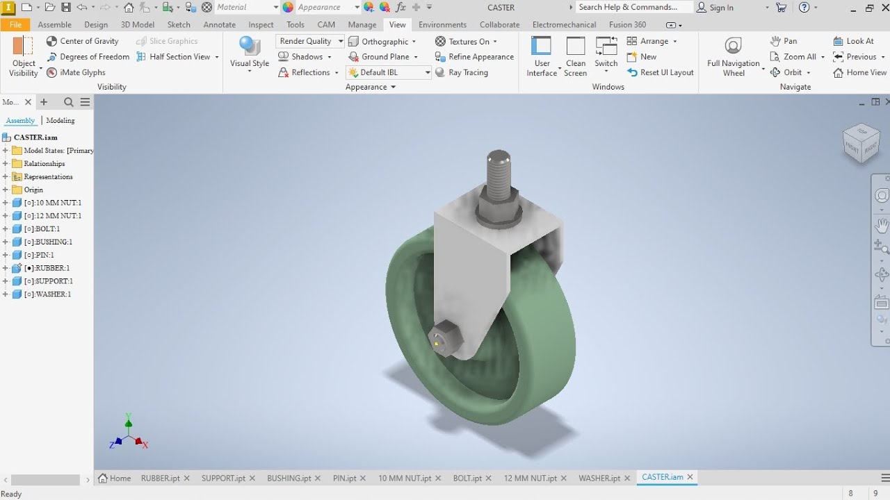Open a New window
The height and width of the screenshot is (500, 890).
click(641, 57)
